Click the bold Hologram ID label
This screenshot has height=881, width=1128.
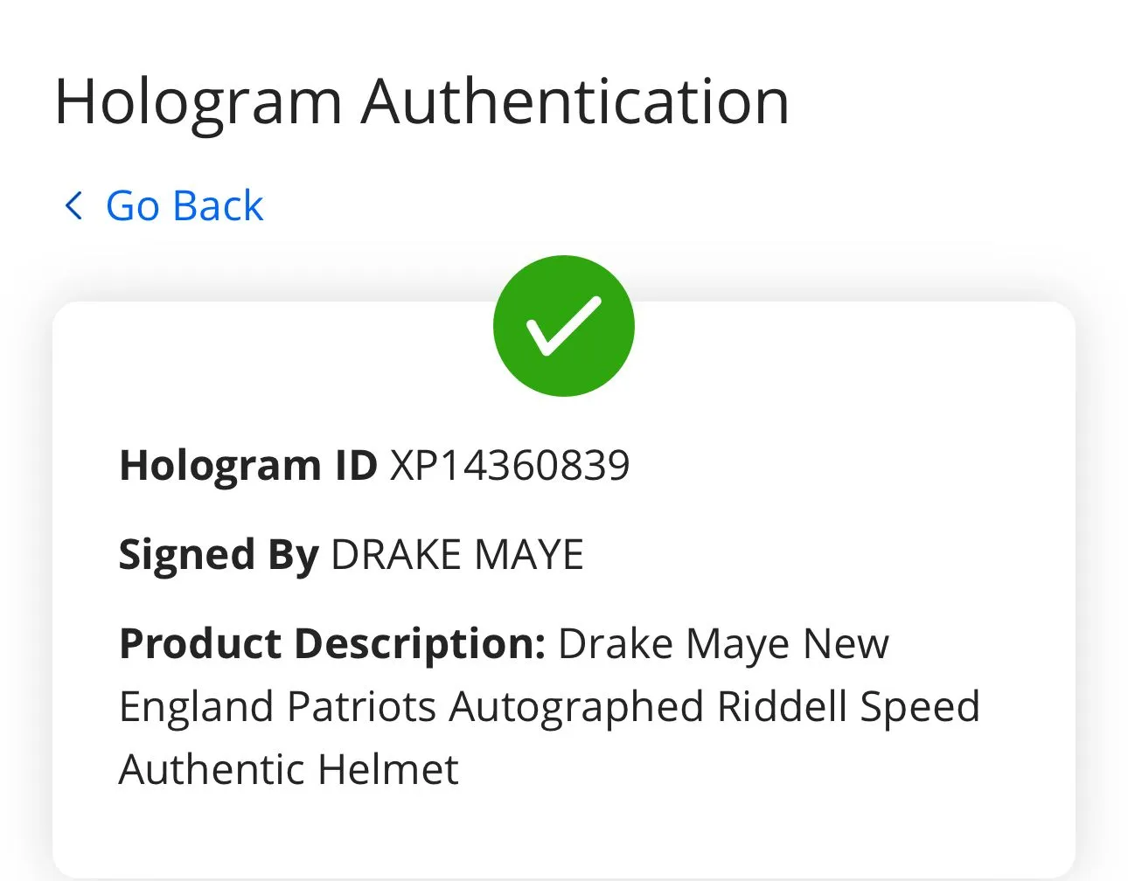tap(248, 466)
